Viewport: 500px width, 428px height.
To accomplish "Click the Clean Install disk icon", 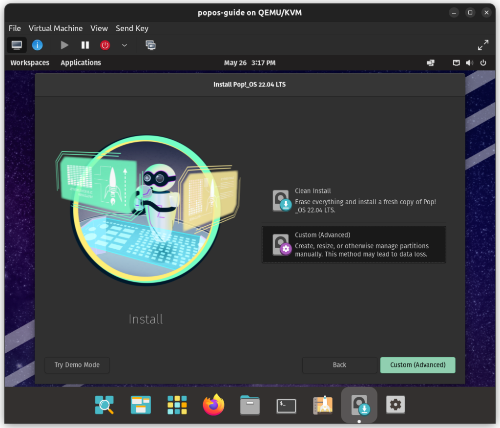I will coord(281,201).
